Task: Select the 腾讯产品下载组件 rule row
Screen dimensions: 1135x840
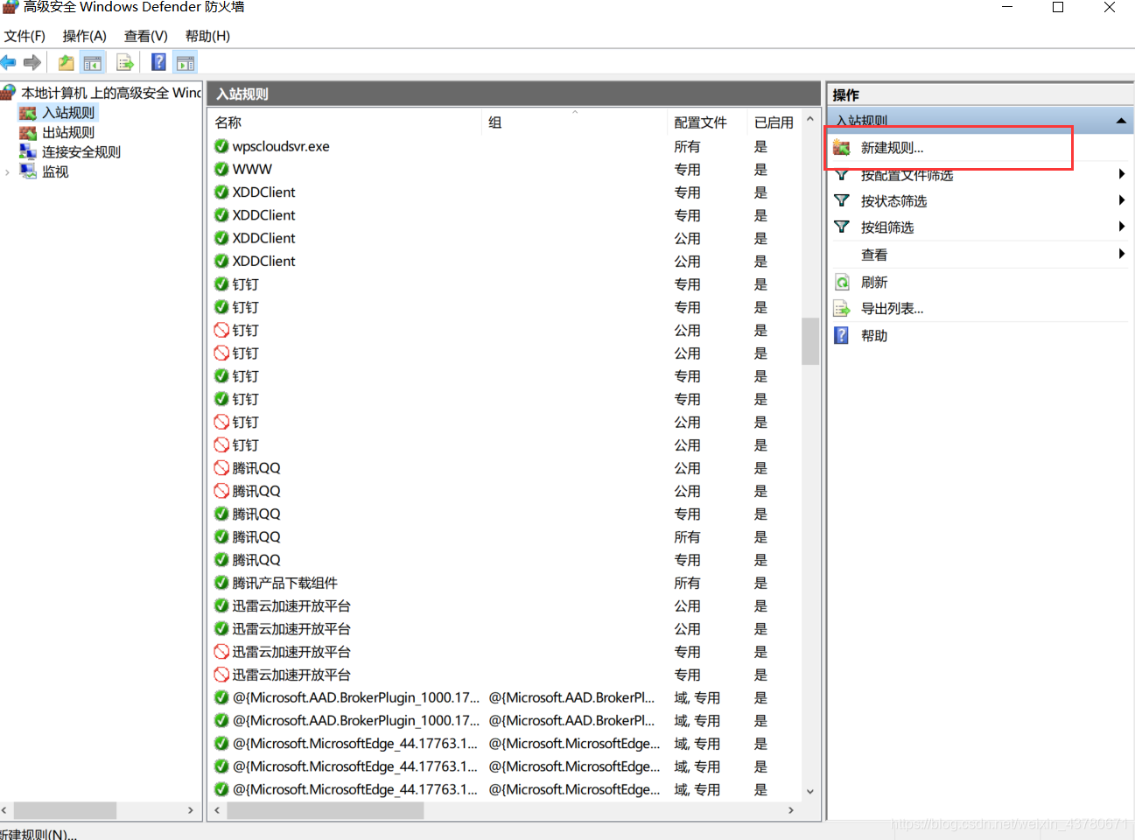Action: [x=505, y=582]
